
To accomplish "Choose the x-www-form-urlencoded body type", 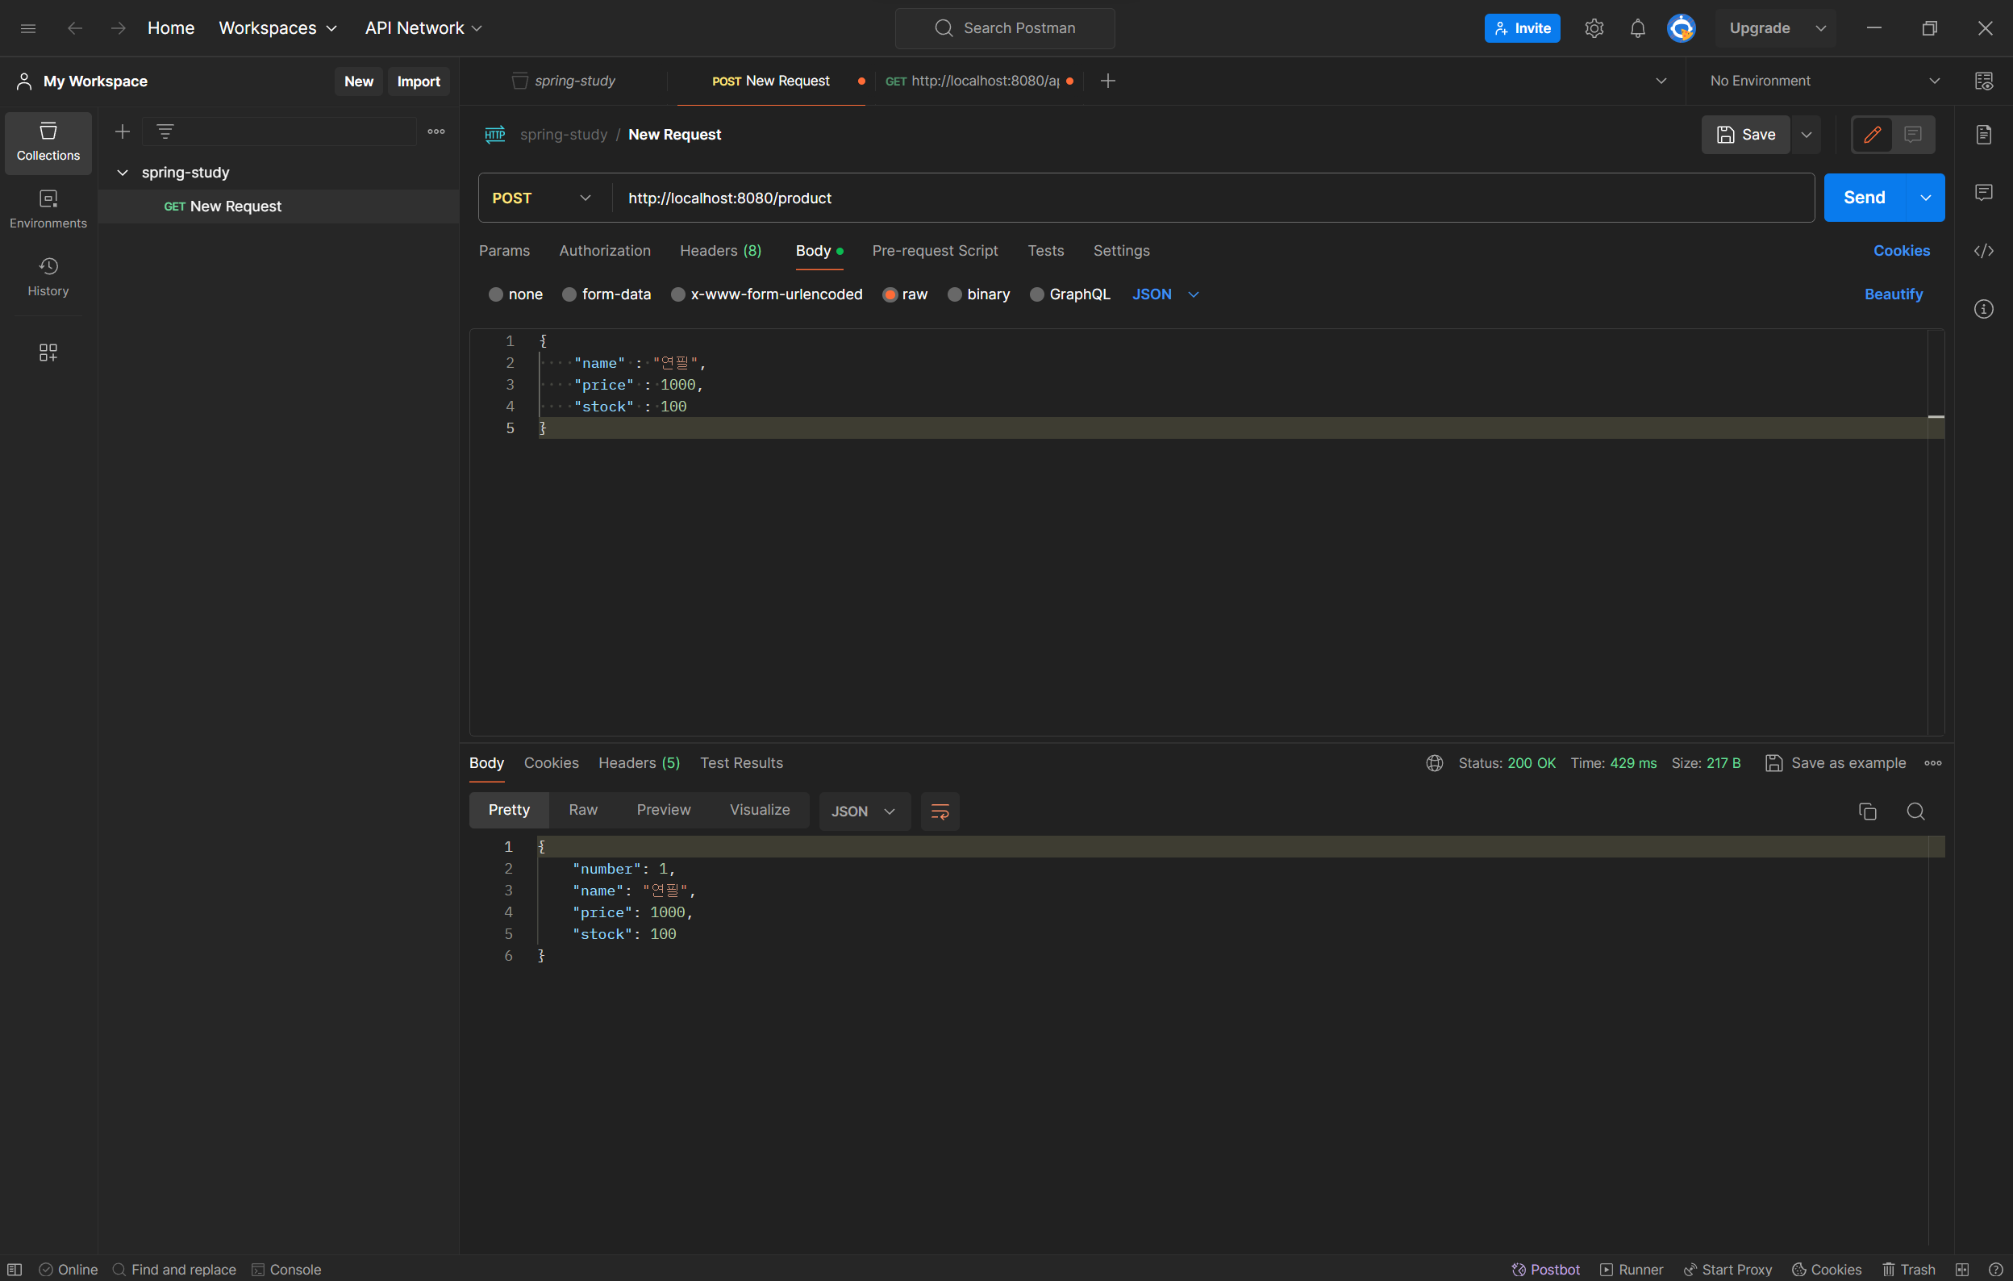I will pyautogui.click(x=678, y=294).
